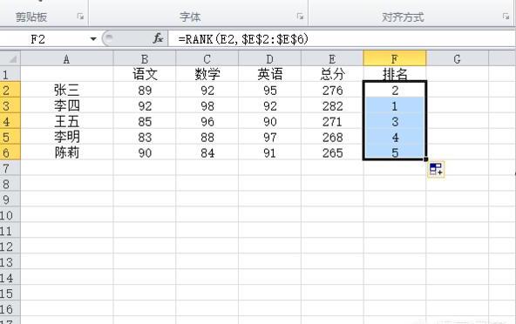This screenshot has width=516, height=324.
Task: Click 李四's 数学 score 98
Action: coord(207,105)
